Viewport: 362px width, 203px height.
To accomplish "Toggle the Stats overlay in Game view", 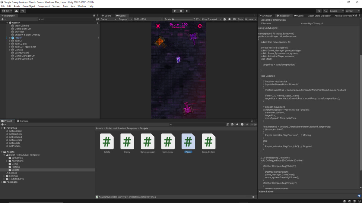I will (240, 19).
